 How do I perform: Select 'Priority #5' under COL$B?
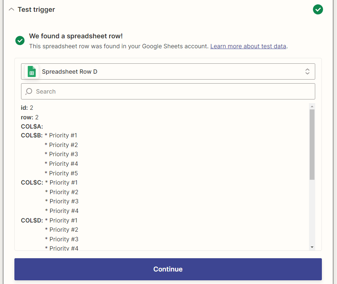62,173
